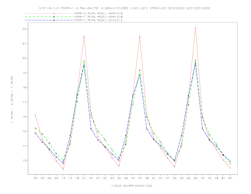Click y-axis tick label 16
The image size is (251, 194).
[x=24, y=117]
